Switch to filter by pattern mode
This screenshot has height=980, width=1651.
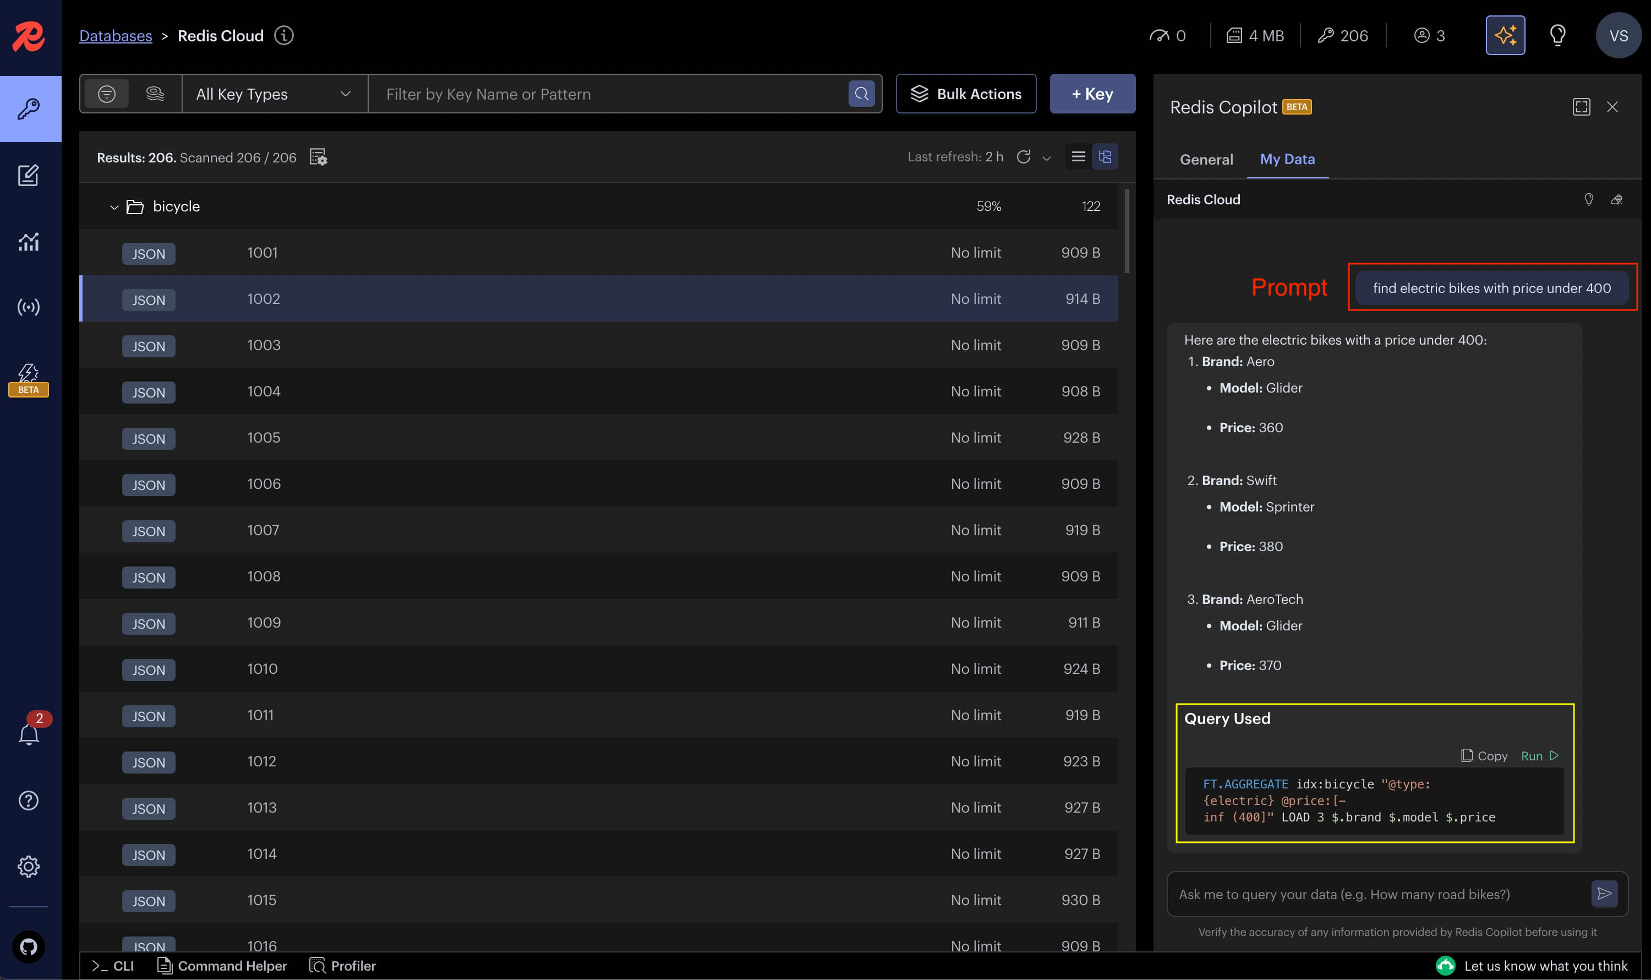[x=106, y=94]
